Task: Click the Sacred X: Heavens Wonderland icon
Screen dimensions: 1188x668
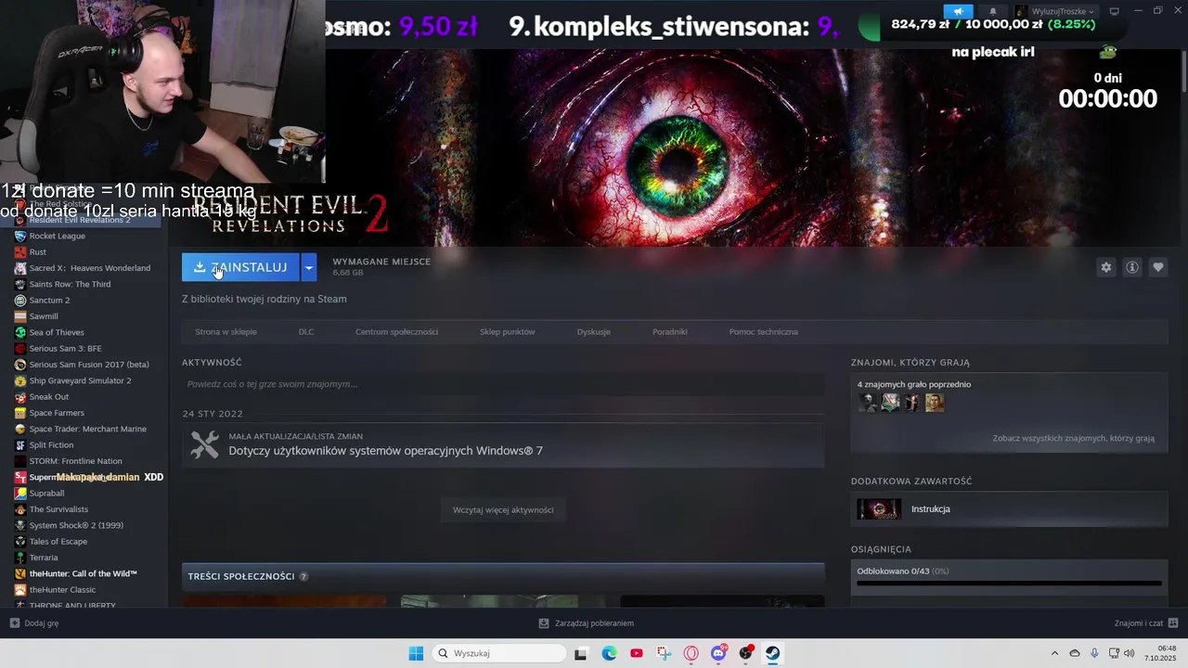Action: point(20,268)
